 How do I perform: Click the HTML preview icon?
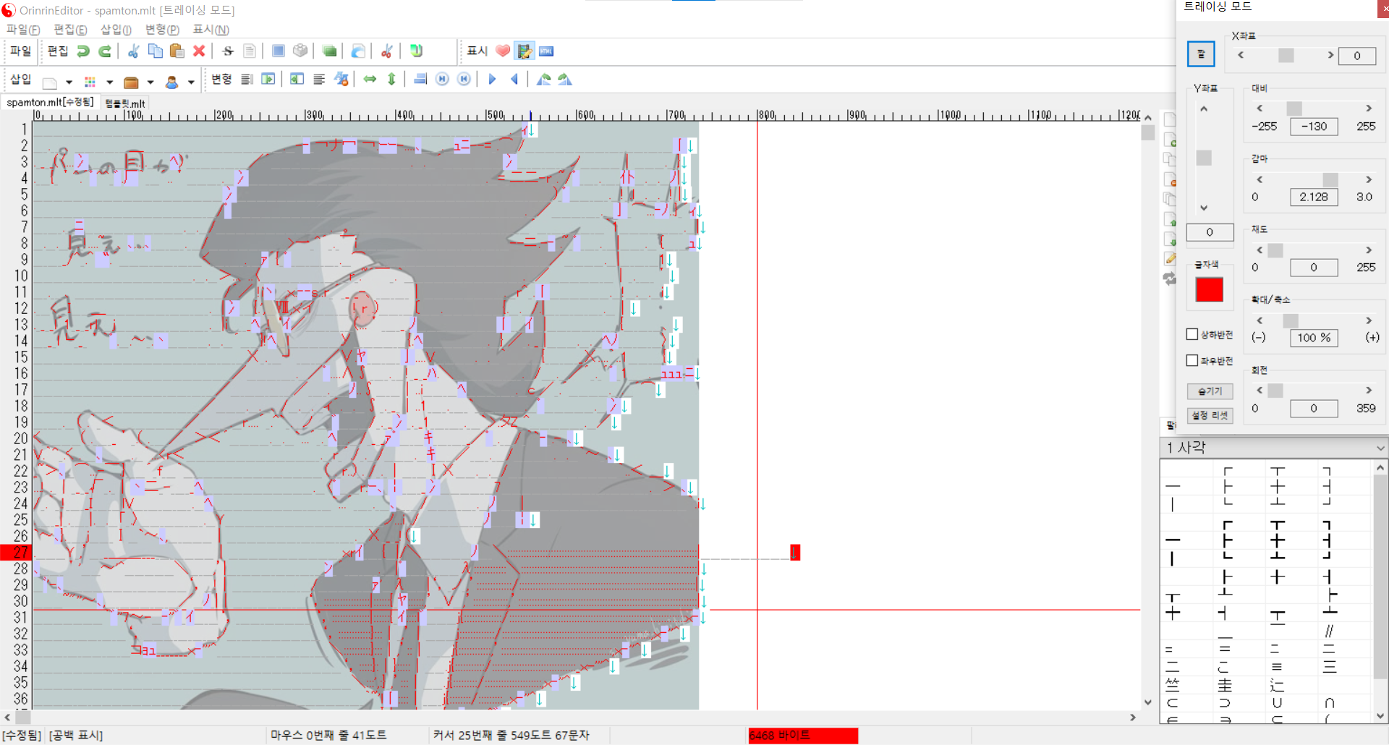(546, 51)
